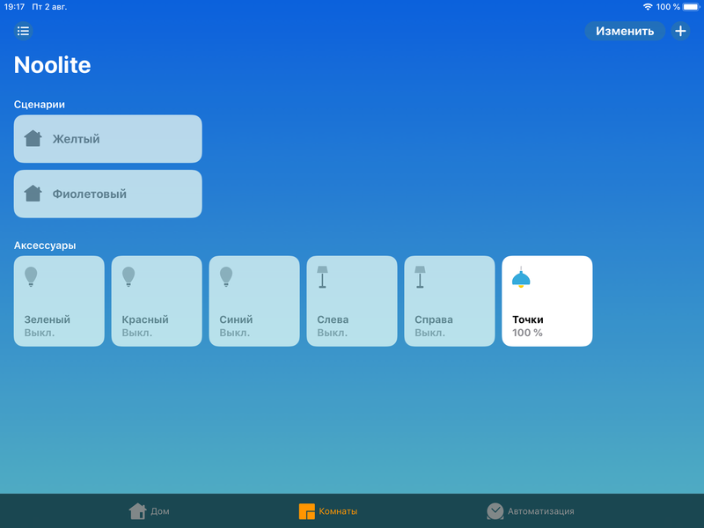
Task: Switch to the Дом tab
Action: [148, 510]
